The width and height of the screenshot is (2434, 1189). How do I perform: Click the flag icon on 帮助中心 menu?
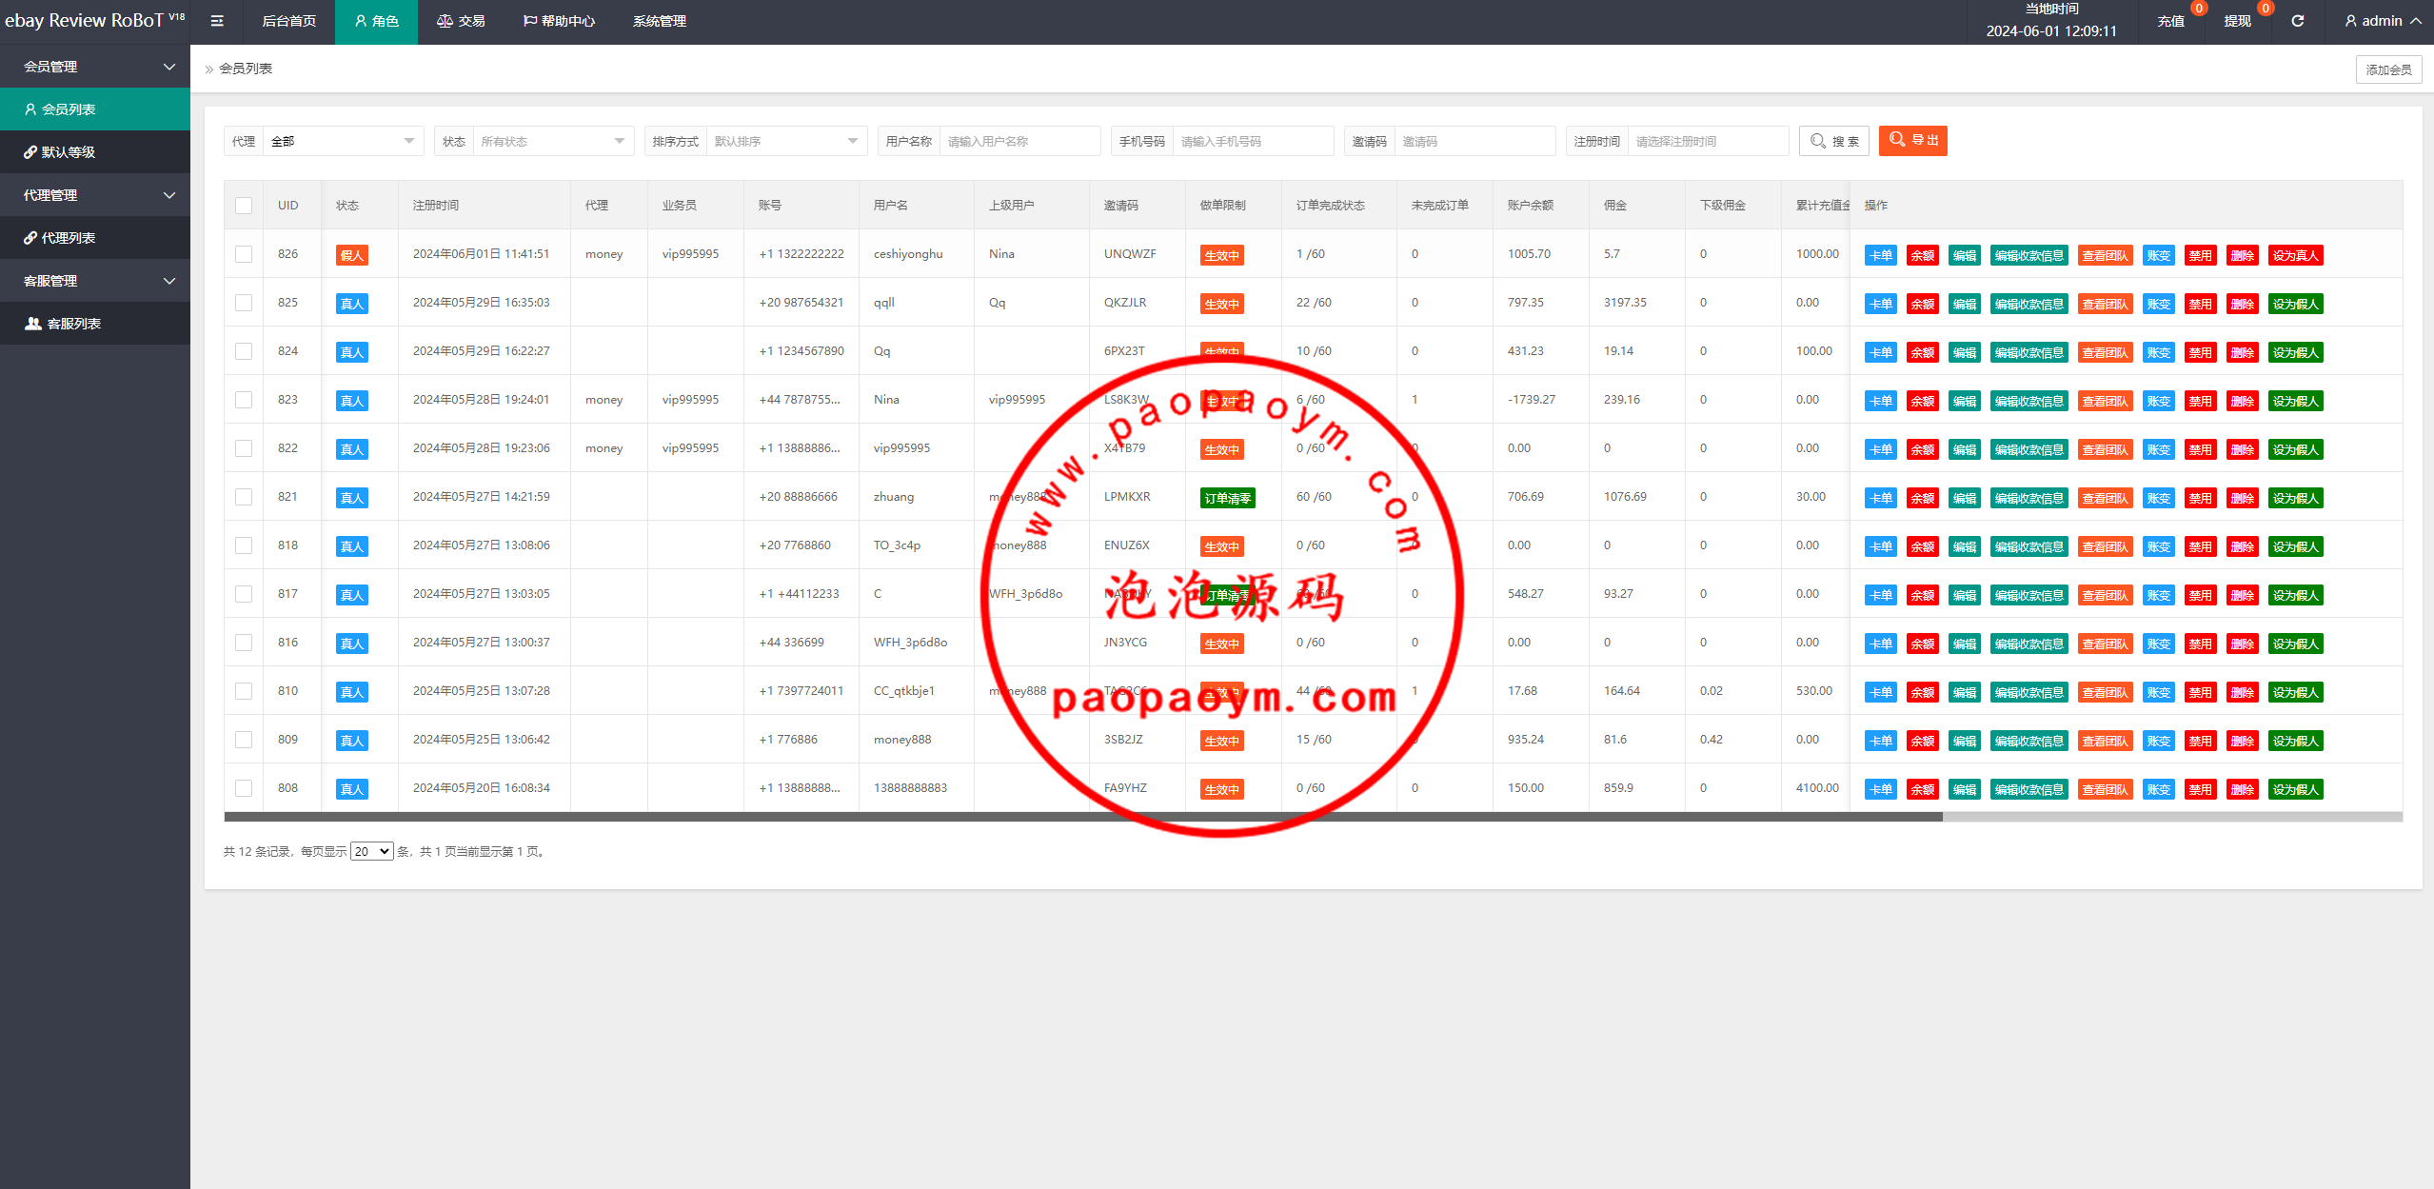[x=530, y=21]
